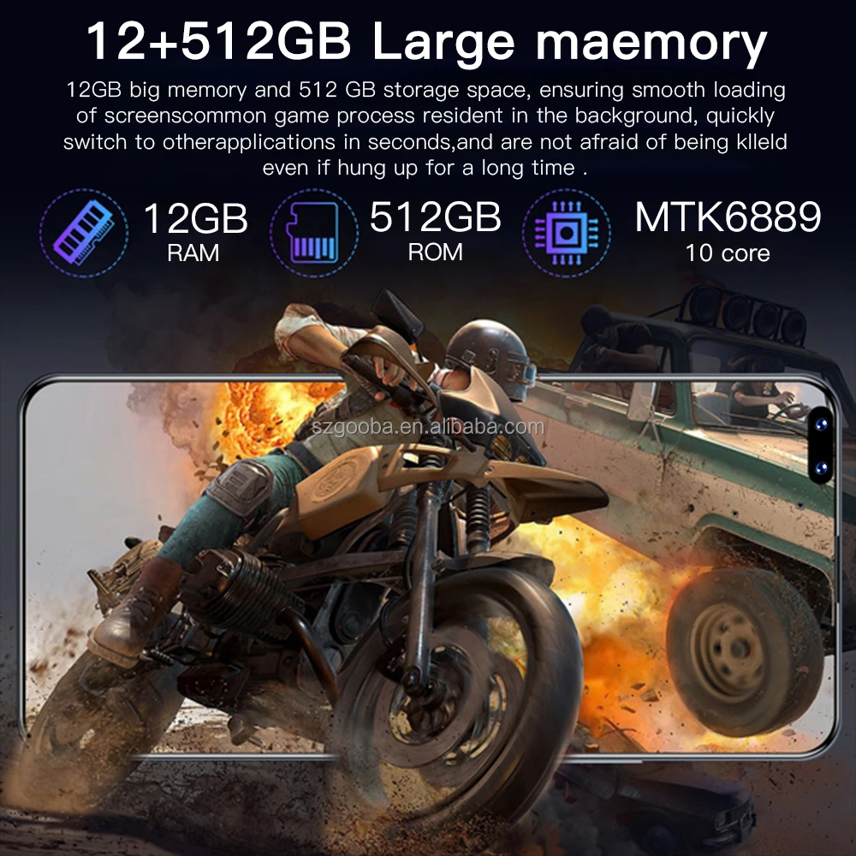The width and height of the screenshot is (856, 856).
Task: Click the MTK6889 text
Action: click(x=728, y=217)
